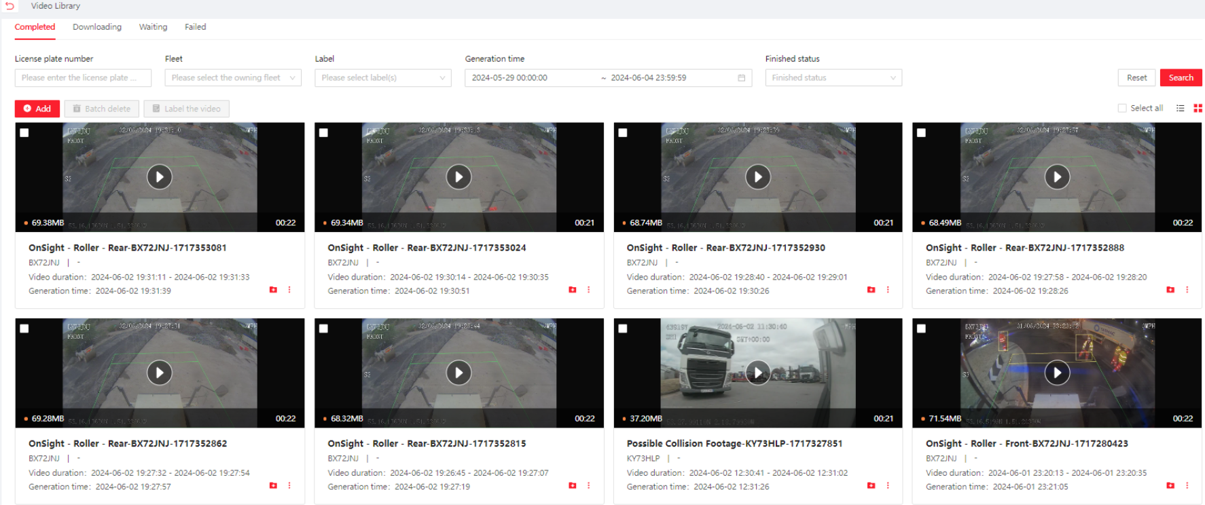
Task: Tick the Select all checkbox
Action: (1122, 109)
